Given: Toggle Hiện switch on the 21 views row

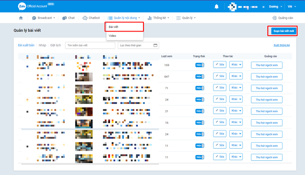Looking at the screenshot, I should point(200,111).
